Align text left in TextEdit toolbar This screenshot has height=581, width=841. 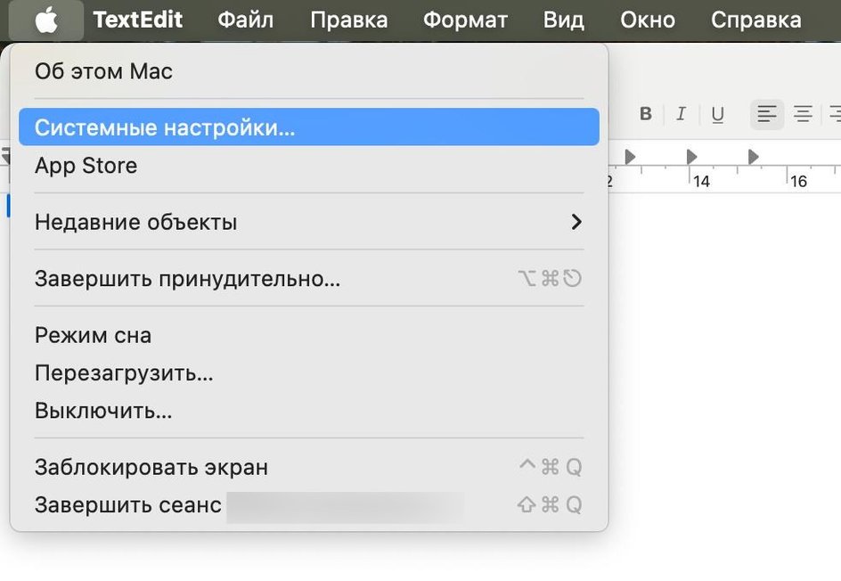767,114
